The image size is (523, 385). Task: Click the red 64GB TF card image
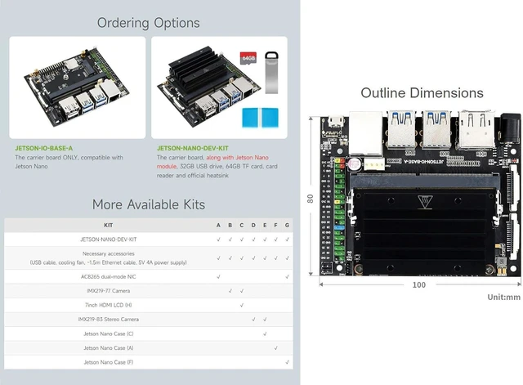click(x=248, y=58)
